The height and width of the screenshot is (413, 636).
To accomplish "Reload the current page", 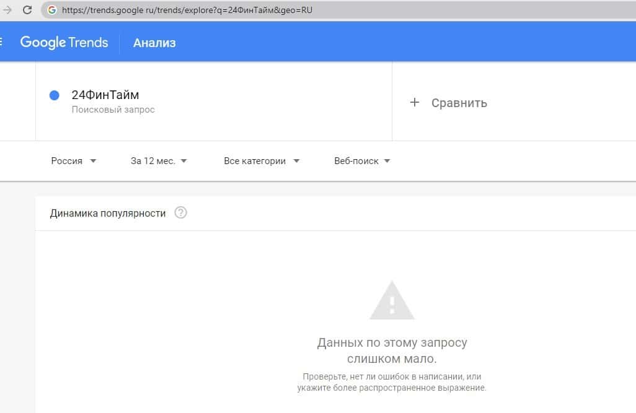I will coord(27,10).
